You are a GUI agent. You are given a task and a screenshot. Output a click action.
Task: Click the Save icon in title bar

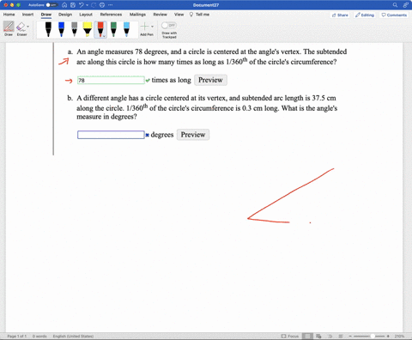pos(73,5)
